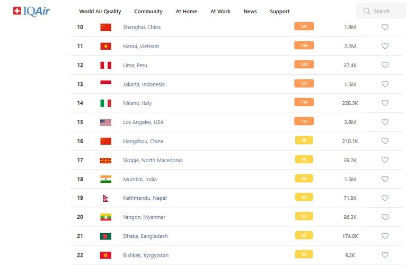Image resolution: width=406 pixels, height=265 pixels.
Task: Click the Vietnam flag beside Hanoi
Action: click(105, 46)
